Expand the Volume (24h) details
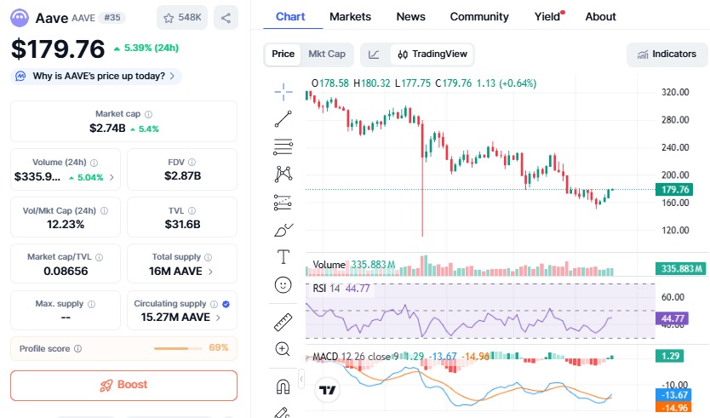 coord(112,177)
